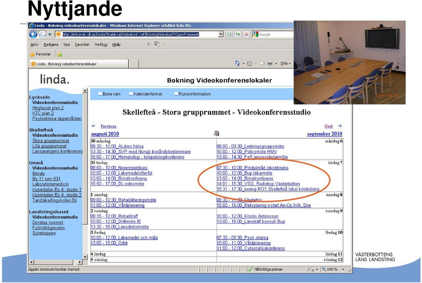Click the Compatibility View icon
422x283 pixels.
(x=229, y=34)
